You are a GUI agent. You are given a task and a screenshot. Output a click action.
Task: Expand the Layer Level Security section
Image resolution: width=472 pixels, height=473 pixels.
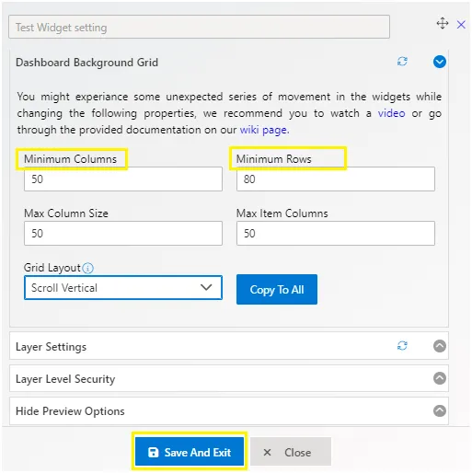point(440,378)
